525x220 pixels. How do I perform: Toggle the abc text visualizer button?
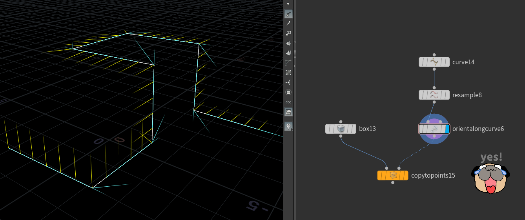[288, 102]
